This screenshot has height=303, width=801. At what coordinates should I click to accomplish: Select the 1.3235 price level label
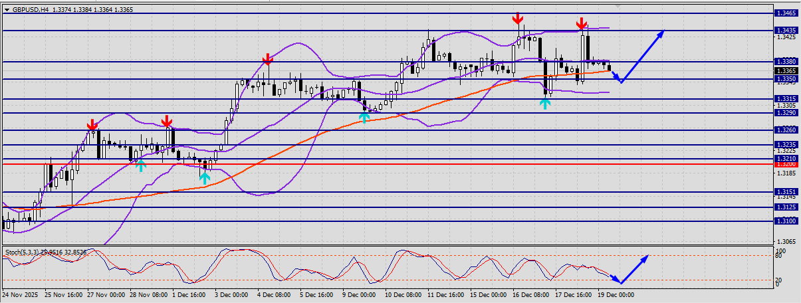point(786,144)
